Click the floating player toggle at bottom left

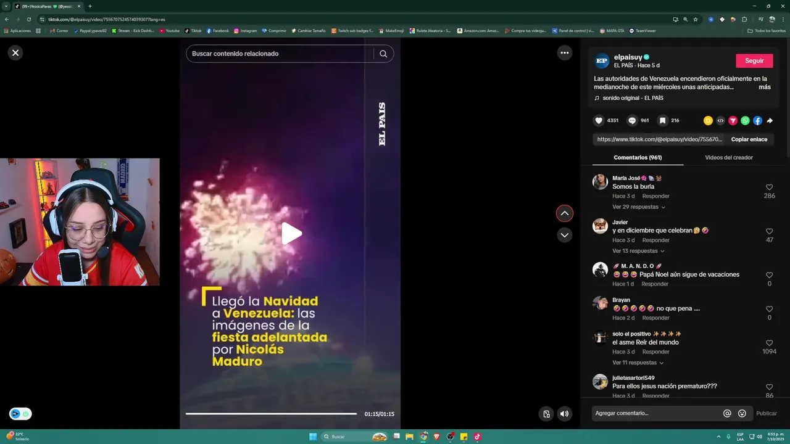20,414
